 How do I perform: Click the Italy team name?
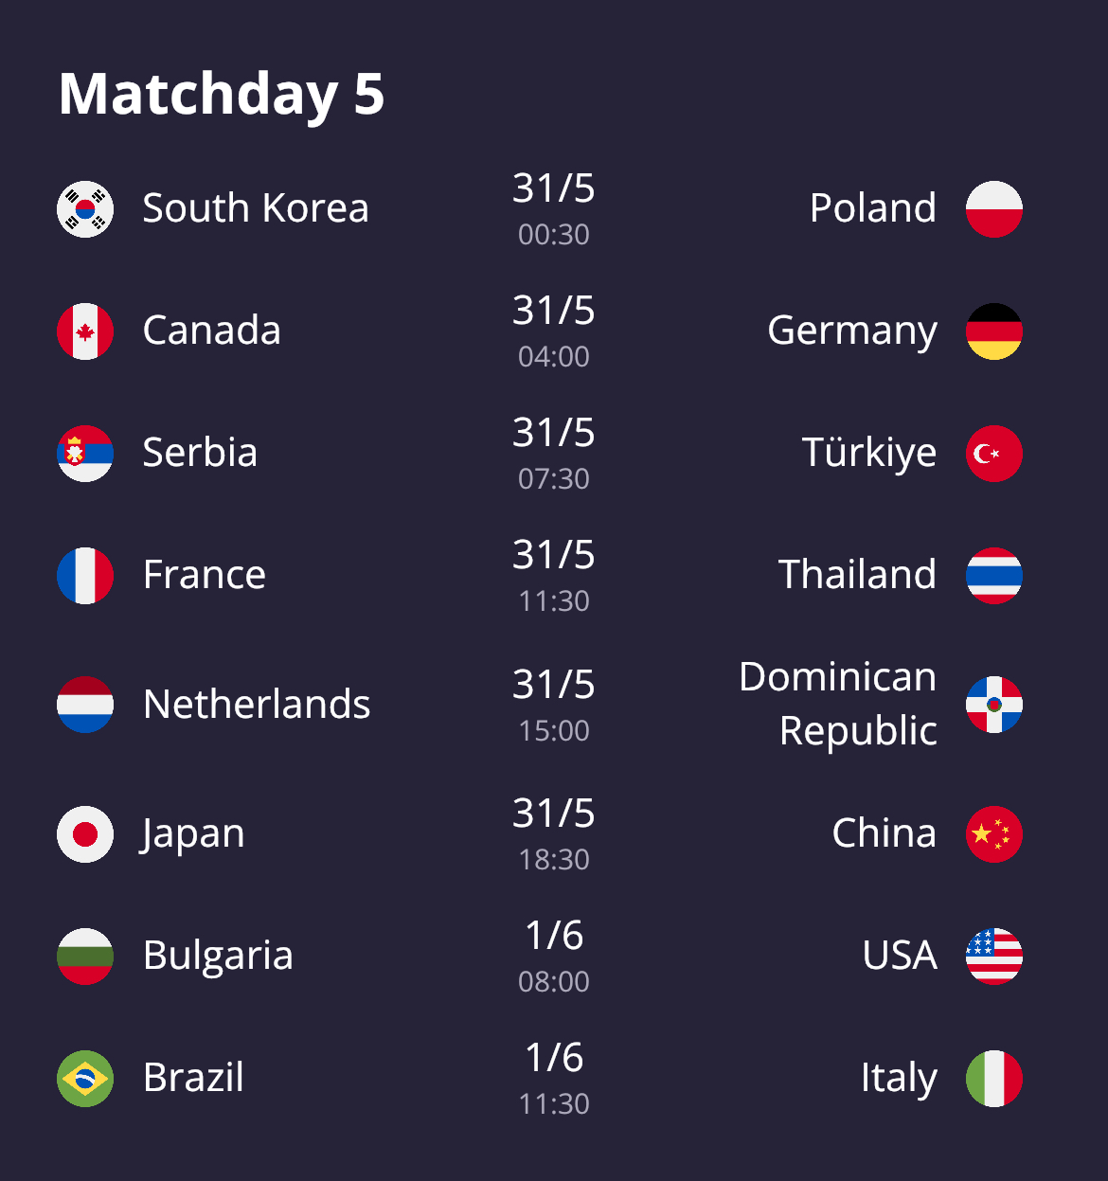point(899,1078)
